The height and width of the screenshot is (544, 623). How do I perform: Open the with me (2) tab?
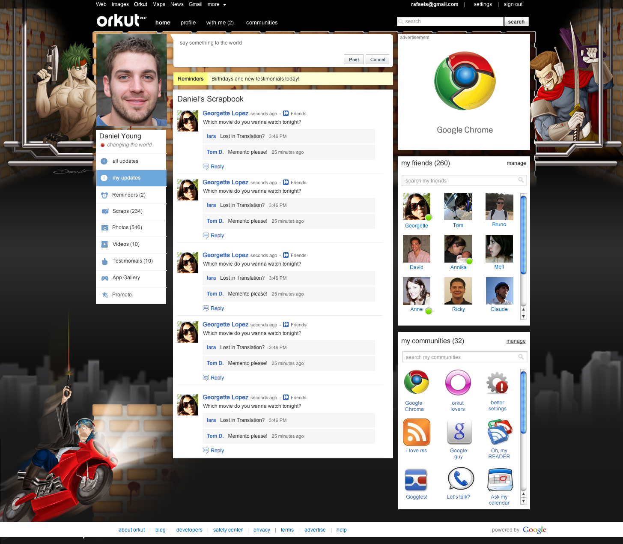pos(220,23)
